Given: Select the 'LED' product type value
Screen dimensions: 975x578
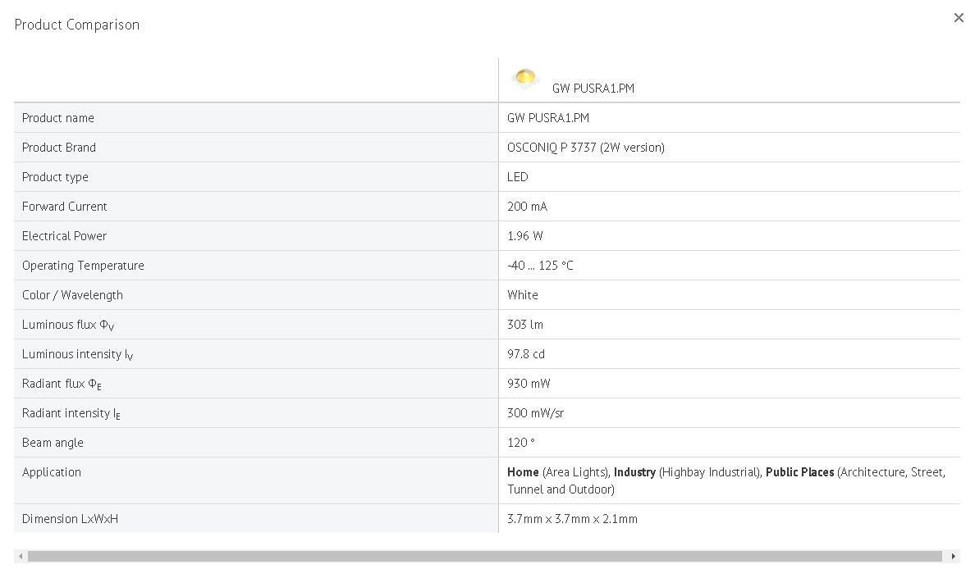Looking at the screenshot, I should coord(517,177).
